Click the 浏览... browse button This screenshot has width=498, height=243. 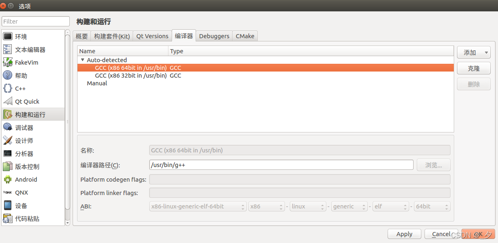pyautogui.click(x=433, y=165)
